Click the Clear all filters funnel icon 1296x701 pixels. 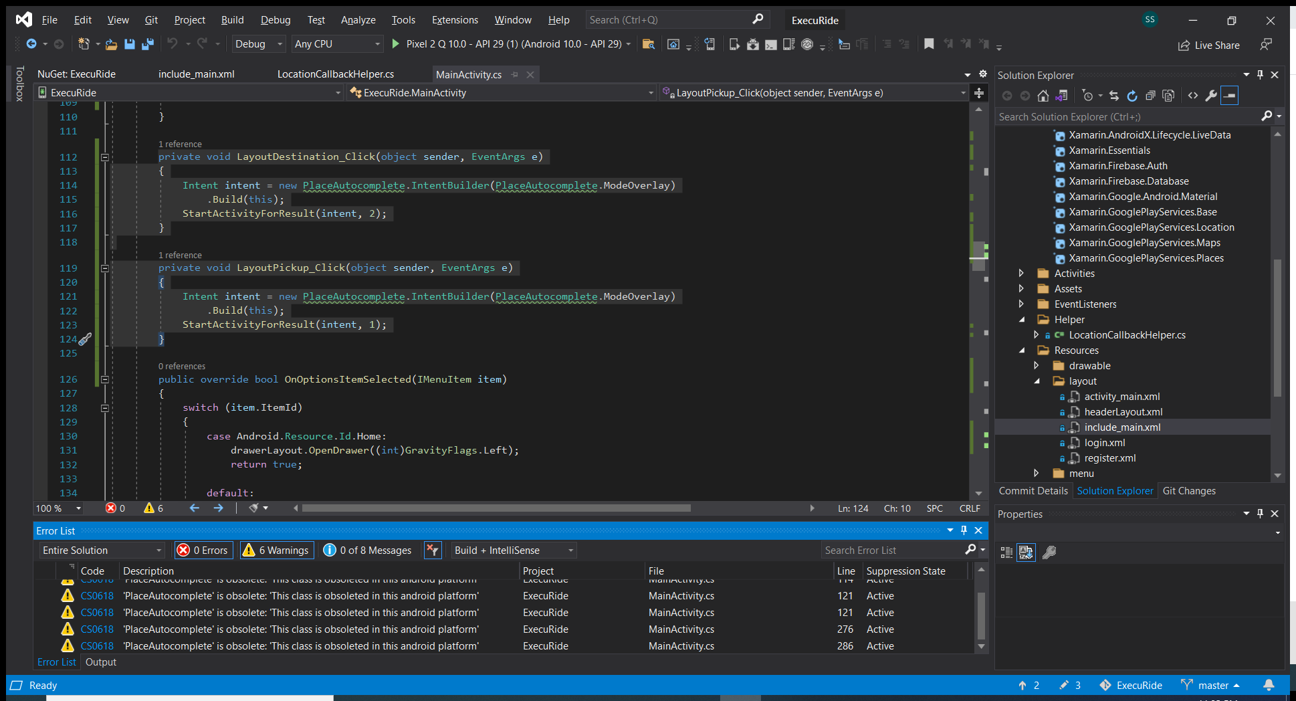click(433, 550)
